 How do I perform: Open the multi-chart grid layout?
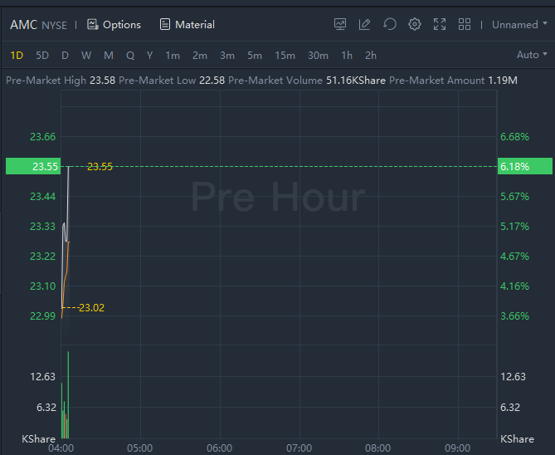(x=465, y=25)
